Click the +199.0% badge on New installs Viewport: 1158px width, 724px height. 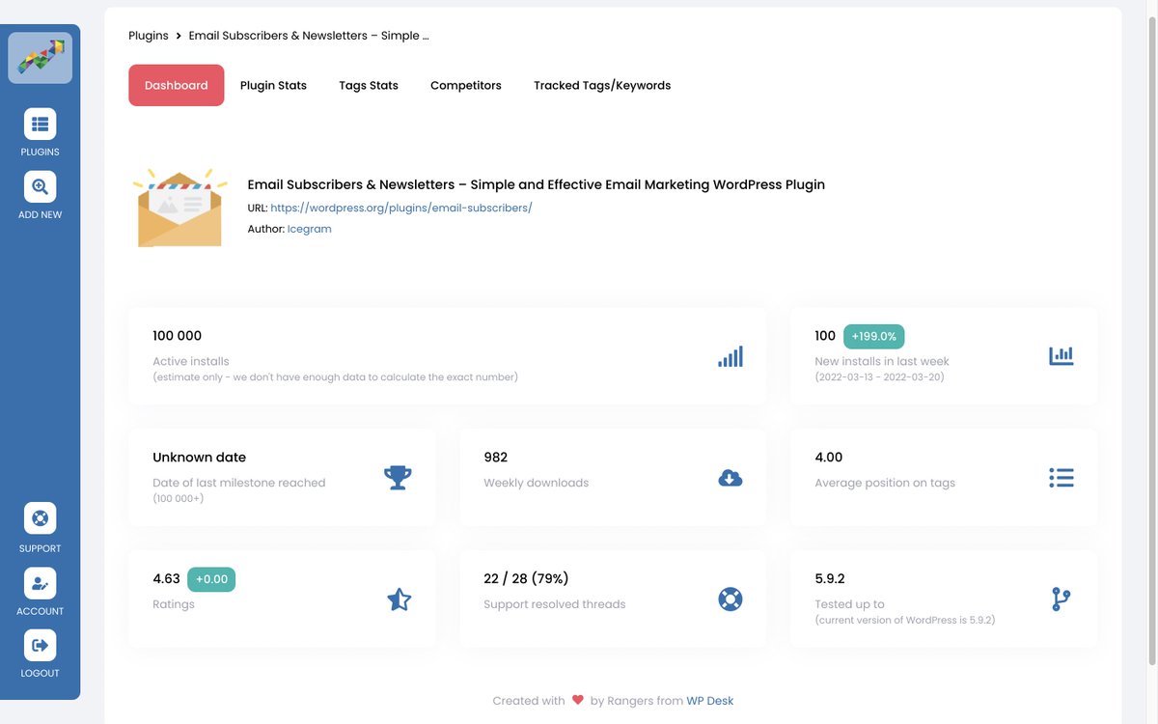tap(874, 336)
